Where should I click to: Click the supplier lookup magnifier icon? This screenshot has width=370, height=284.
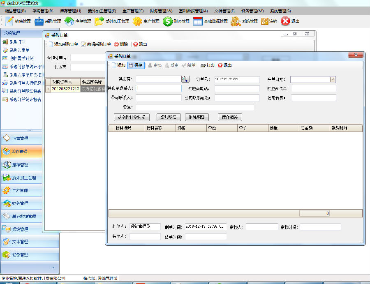click(x=185, y=79)
